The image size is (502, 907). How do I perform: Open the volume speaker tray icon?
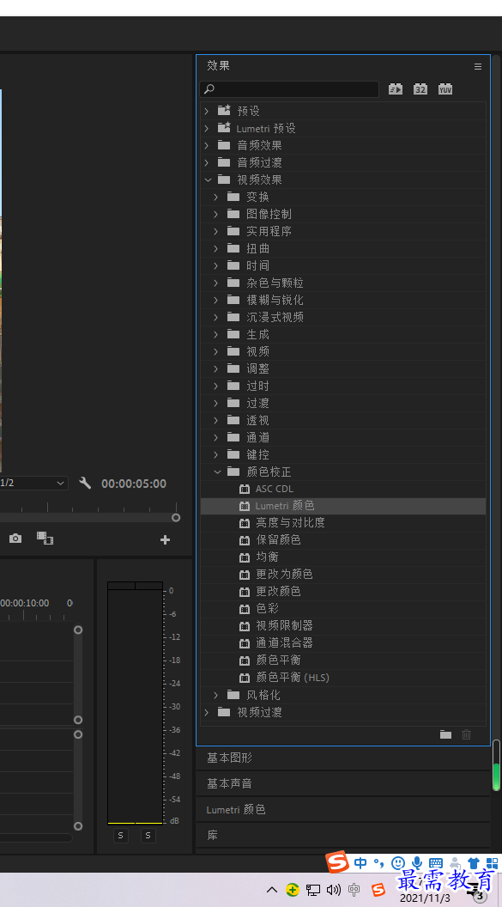[x=333, y=890]
